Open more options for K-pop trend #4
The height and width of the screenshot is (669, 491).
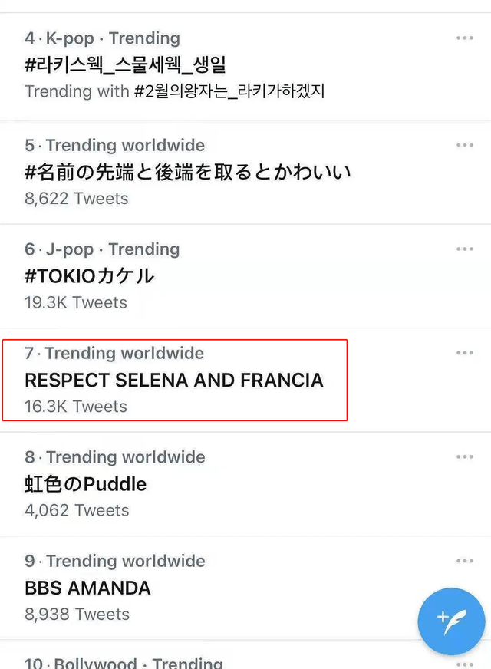pyautogui.click(x=464, y=38)
